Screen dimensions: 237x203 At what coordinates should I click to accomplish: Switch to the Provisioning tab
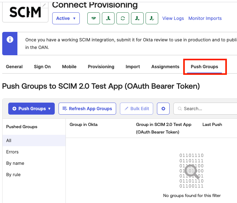[x=101, y=67]
